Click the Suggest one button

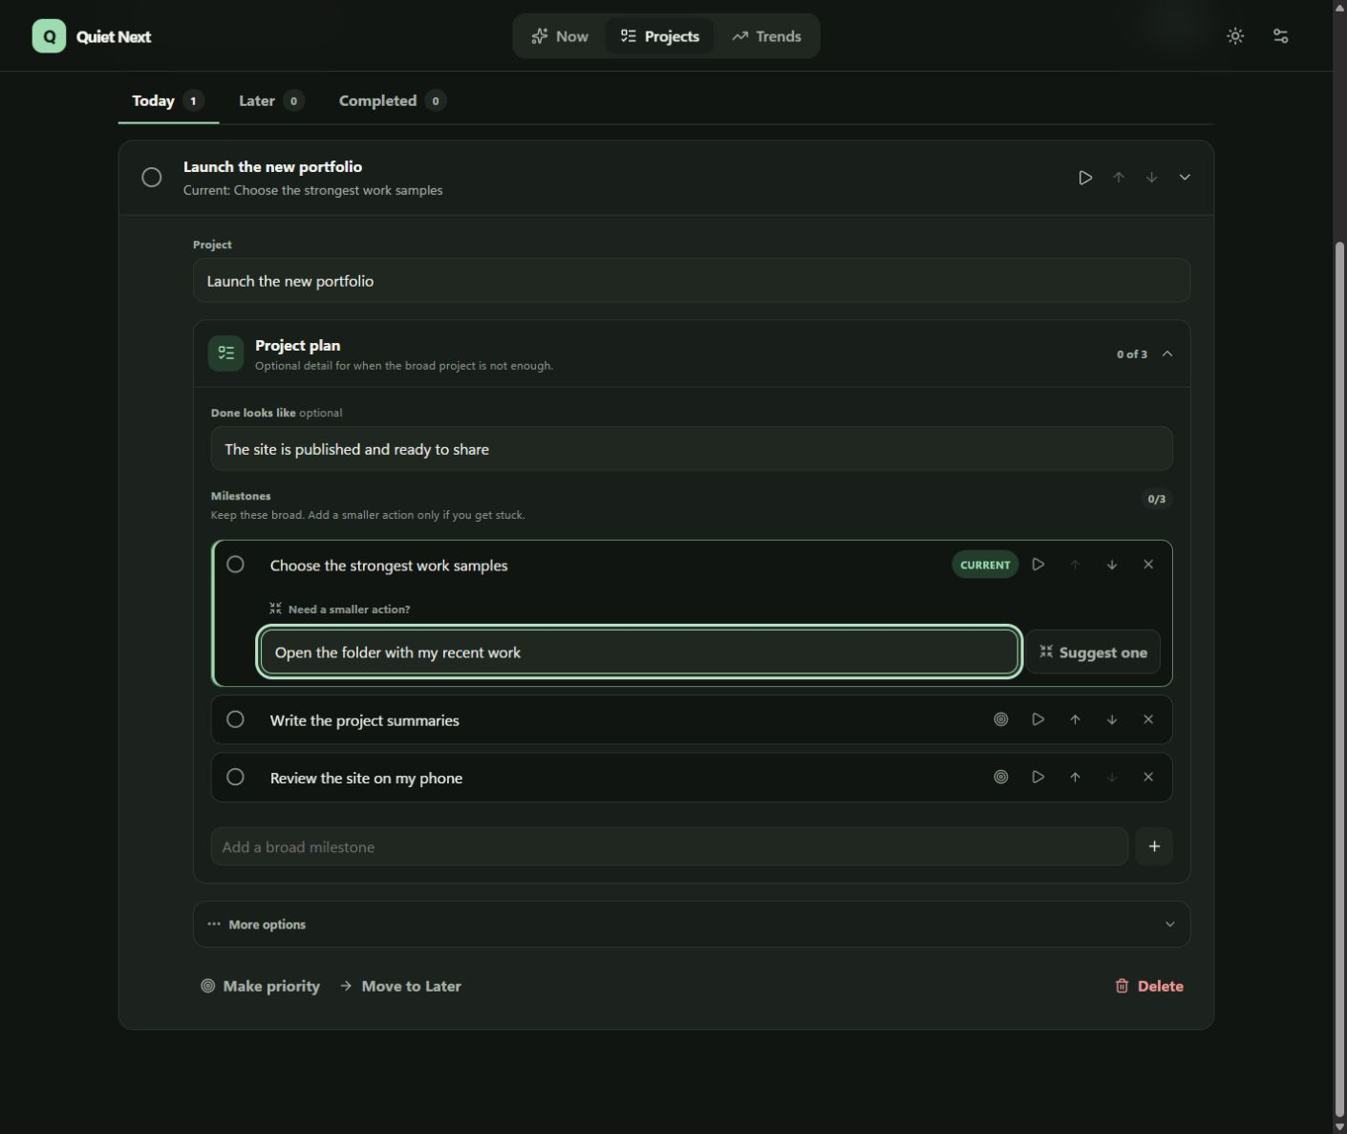point(1094,653)
